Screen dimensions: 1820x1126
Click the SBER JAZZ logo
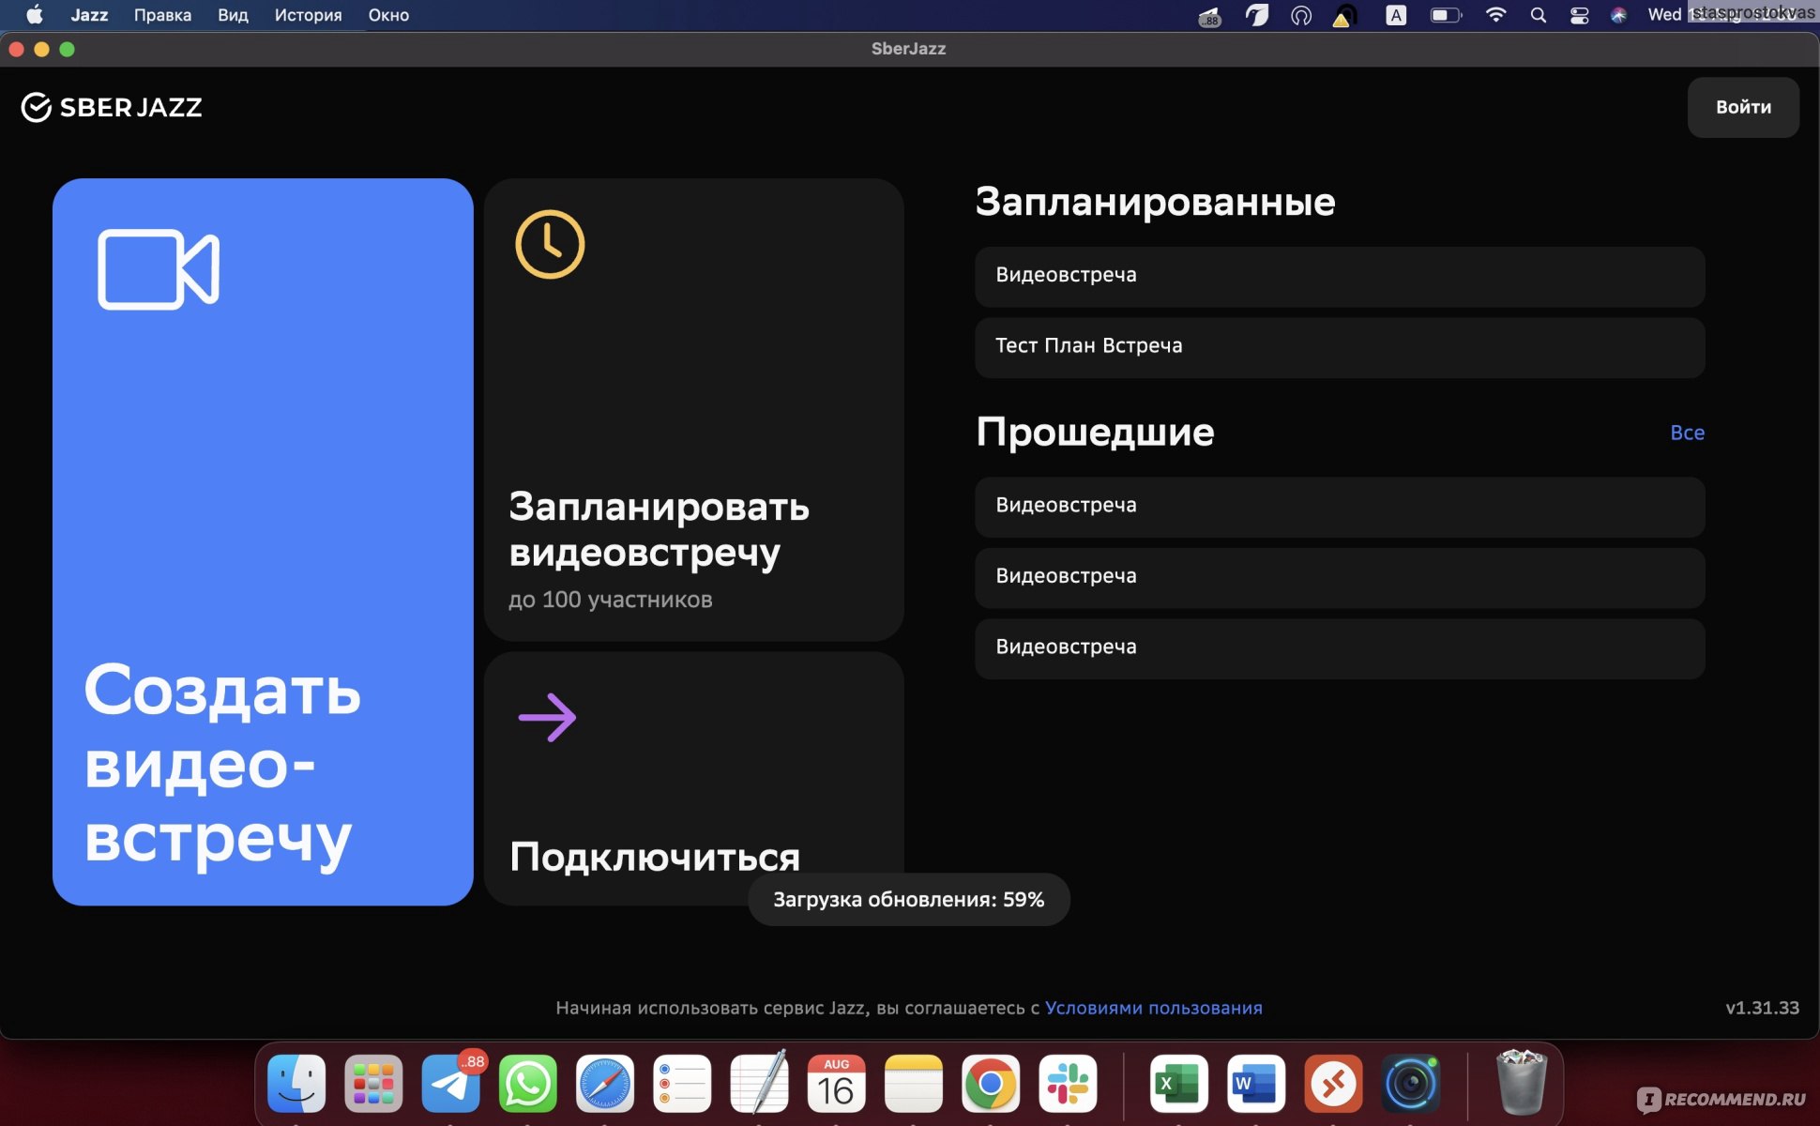point(112,107)
